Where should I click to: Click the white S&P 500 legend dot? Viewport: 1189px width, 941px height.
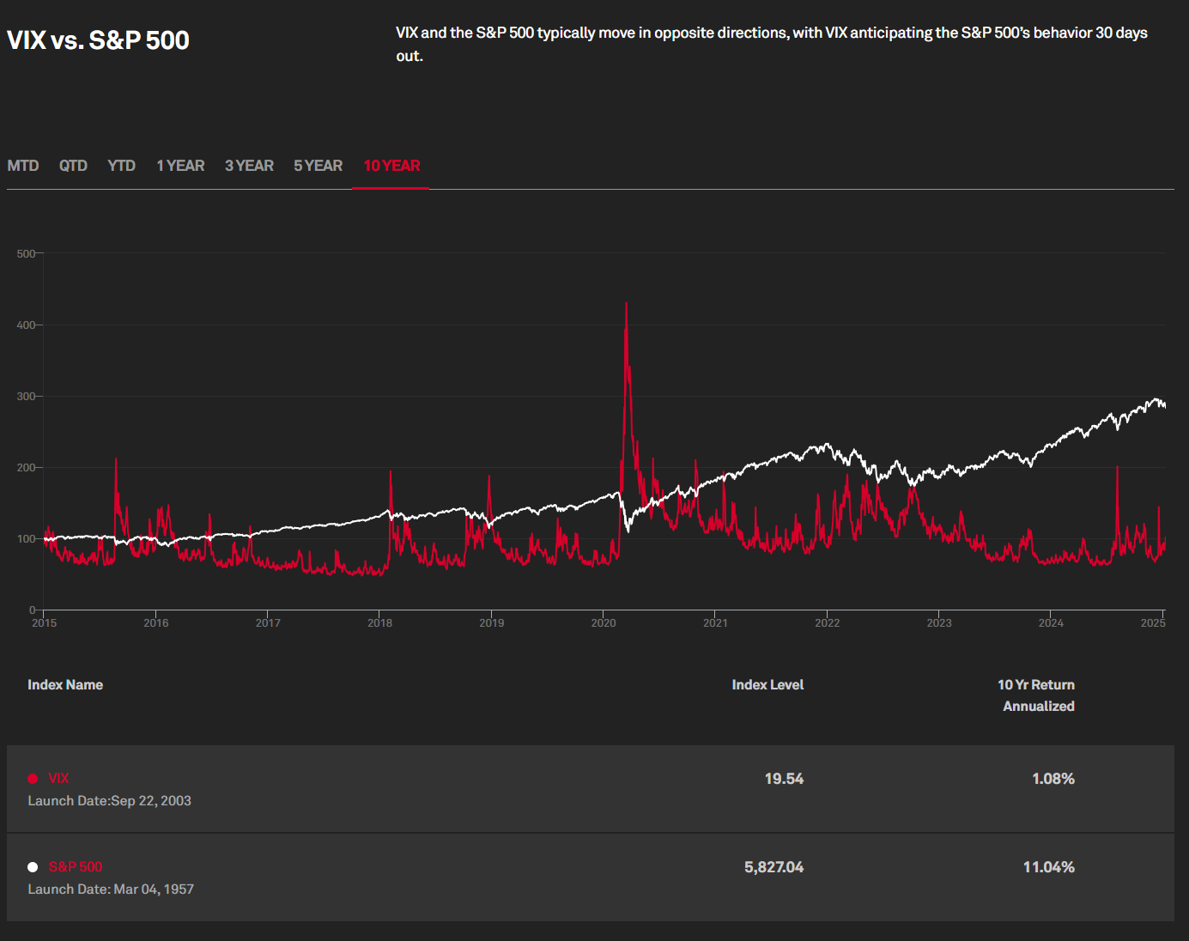pyautogui.click(x=33, y=867)
